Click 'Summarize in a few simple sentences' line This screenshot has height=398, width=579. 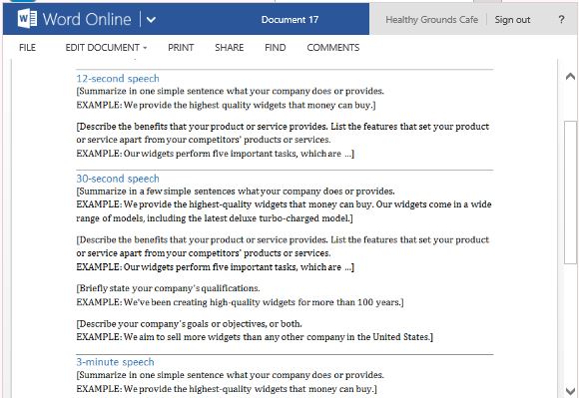(236, 192)
